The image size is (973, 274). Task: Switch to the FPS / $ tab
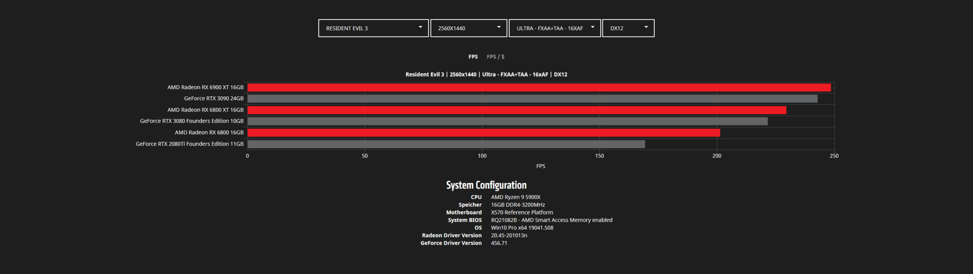tap(496, 57)
